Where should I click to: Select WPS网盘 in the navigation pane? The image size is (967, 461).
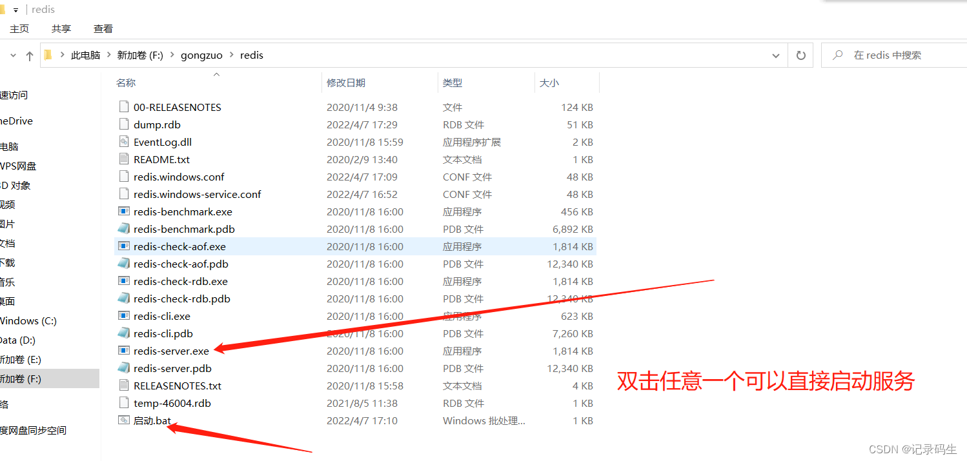pos(18,166)
